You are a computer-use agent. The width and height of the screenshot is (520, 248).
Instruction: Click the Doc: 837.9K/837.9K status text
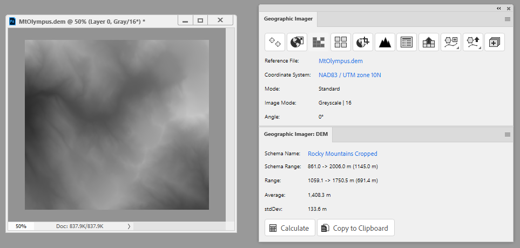click(x=80, y=226)
